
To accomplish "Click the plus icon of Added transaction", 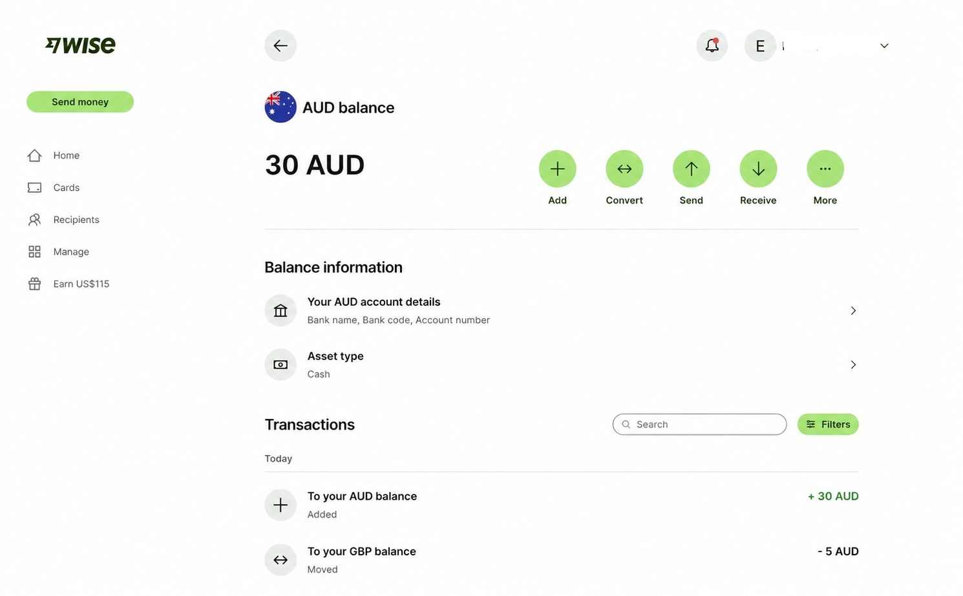I will [280, 505].
